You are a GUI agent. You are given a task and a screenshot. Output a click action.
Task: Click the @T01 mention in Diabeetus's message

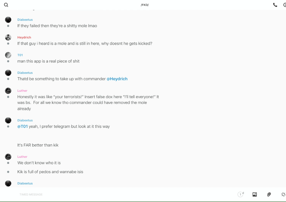tap(23, 126)
